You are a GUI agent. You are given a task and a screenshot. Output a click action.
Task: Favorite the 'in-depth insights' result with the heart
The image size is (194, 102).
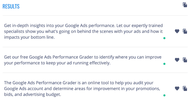[x=177, y=31]
